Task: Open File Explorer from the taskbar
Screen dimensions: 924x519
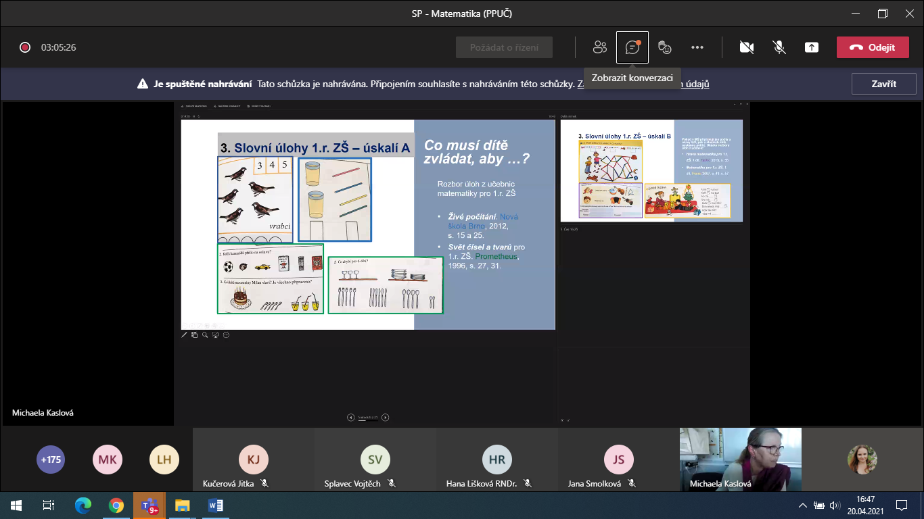Action: (x=183, y=505)
